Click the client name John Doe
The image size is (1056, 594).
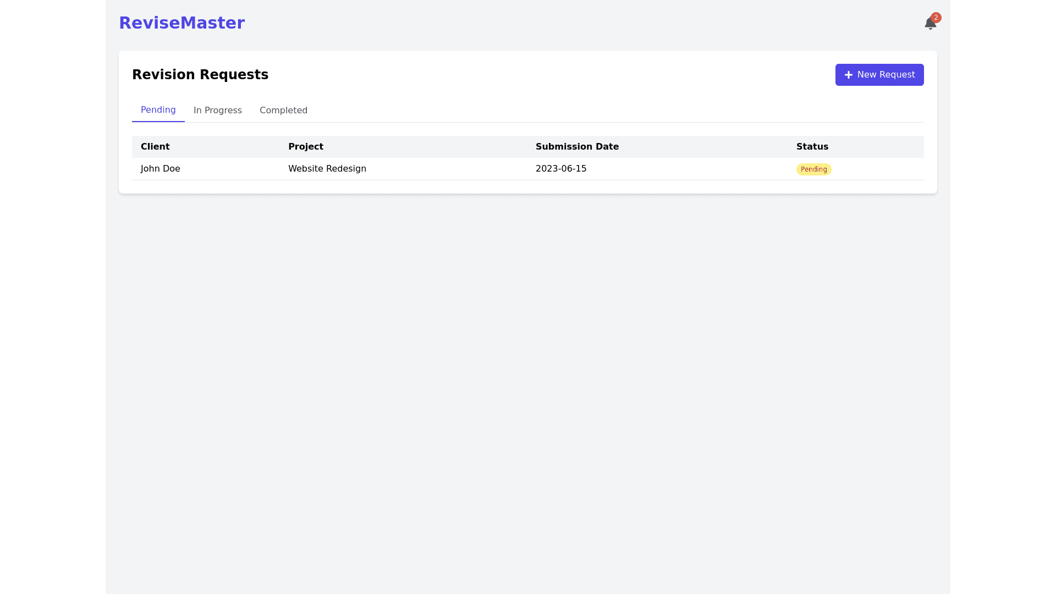coord(160,169)
